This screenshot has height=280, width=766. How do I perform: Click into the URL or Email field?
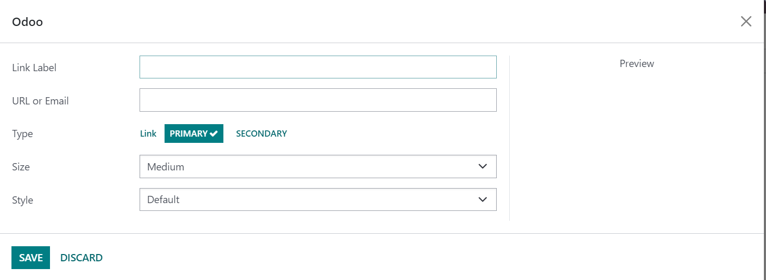(x=318, y=100)
